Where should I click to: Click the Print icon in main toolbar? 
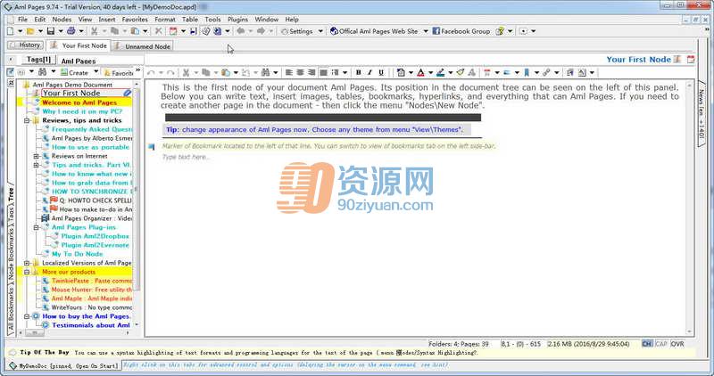pos(71,31)
